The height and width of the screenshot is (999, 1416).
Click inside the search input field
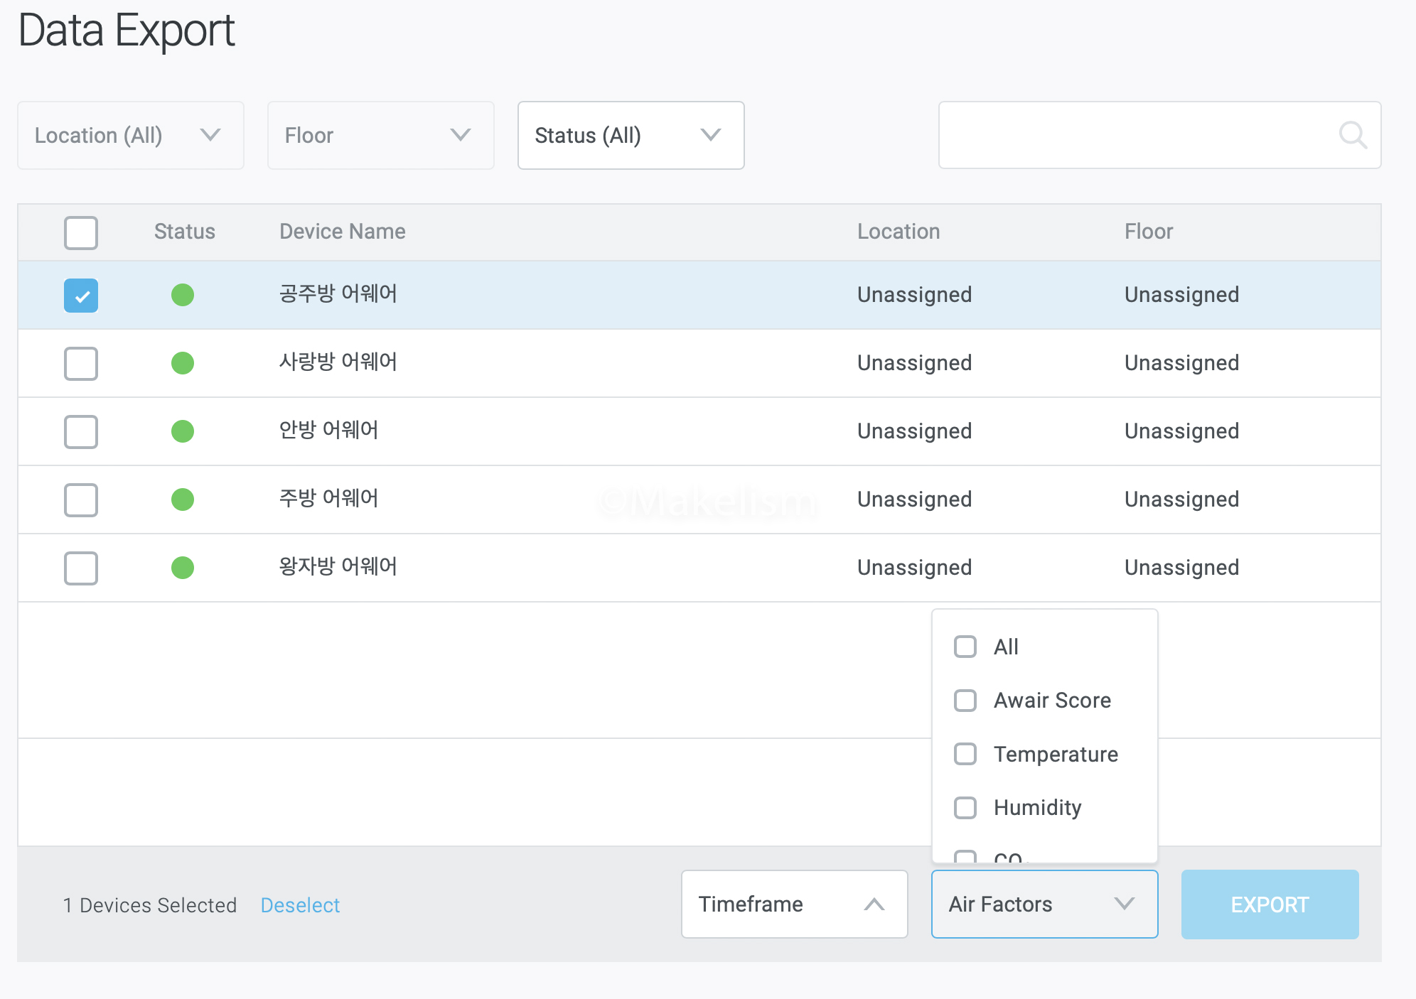(x=1137, y=135)
